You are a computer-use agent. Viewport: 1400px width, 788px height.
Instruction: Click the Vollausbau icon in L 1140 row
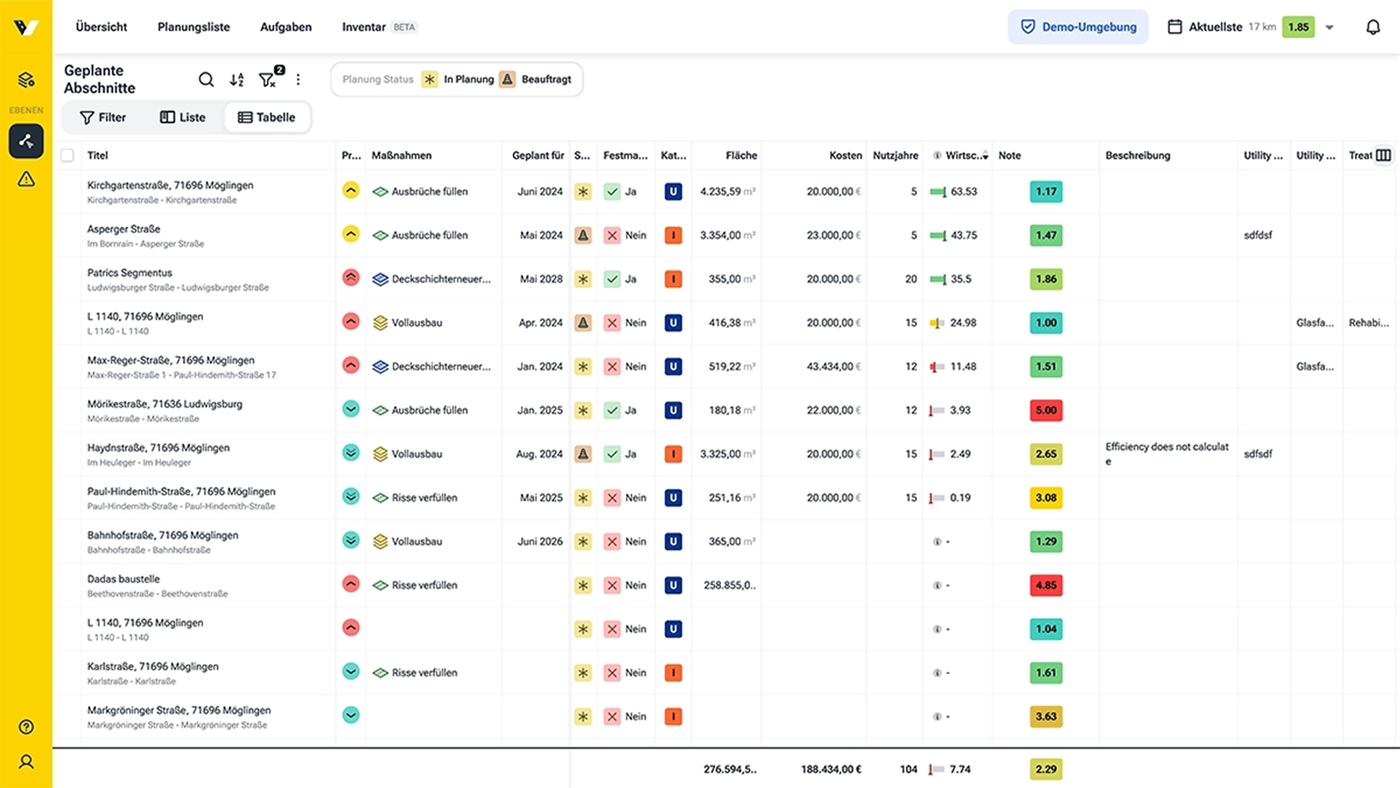380,323
